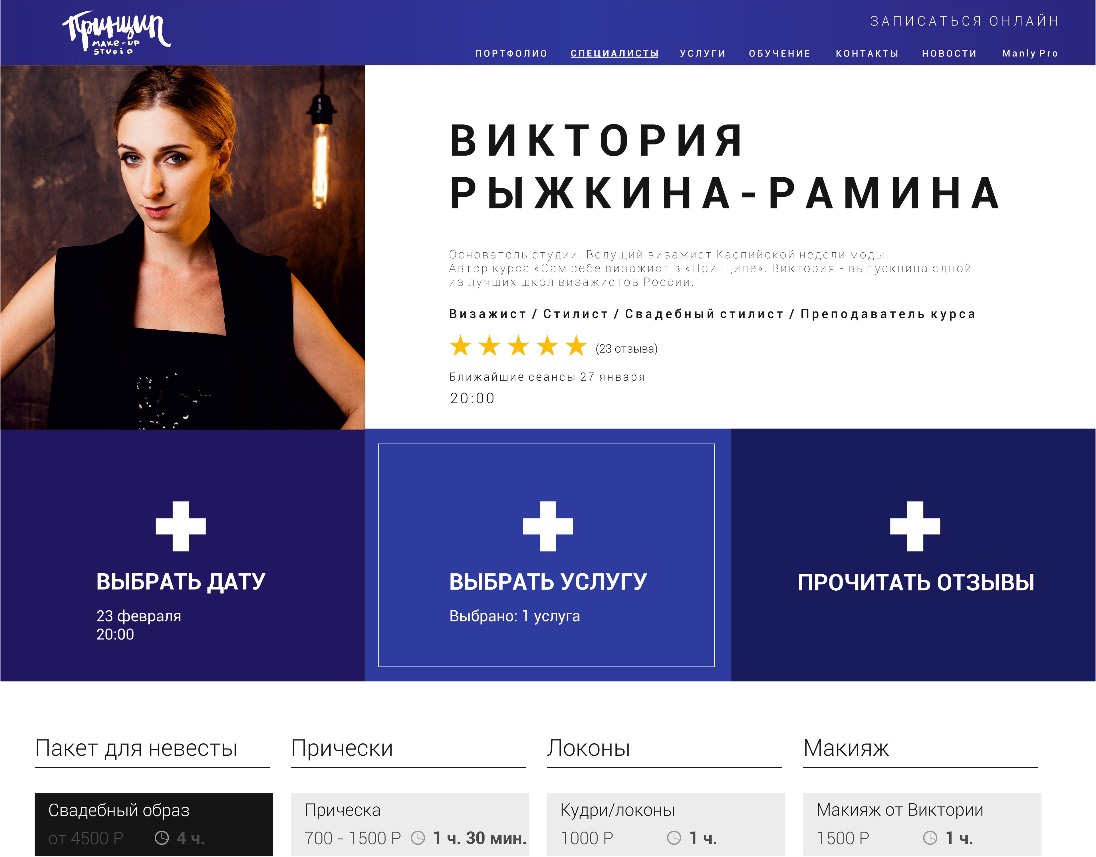The height and width of the screenshot is (857, 1096).
Task: Click the first gold rating star
Action: (460, 346)
